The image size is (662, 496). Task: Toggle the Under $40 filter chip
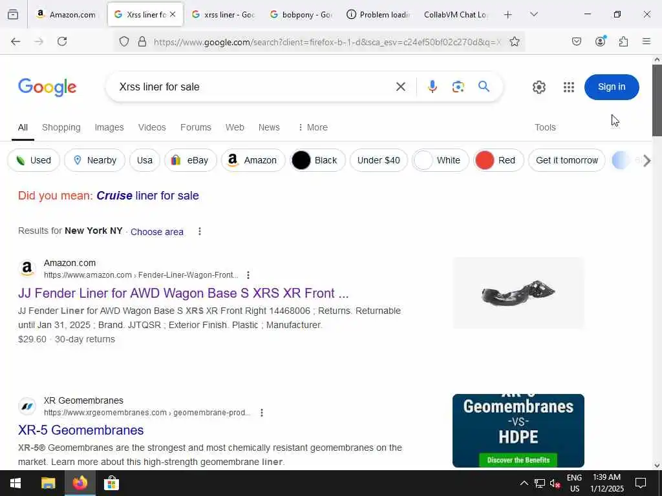click(379, 160)
